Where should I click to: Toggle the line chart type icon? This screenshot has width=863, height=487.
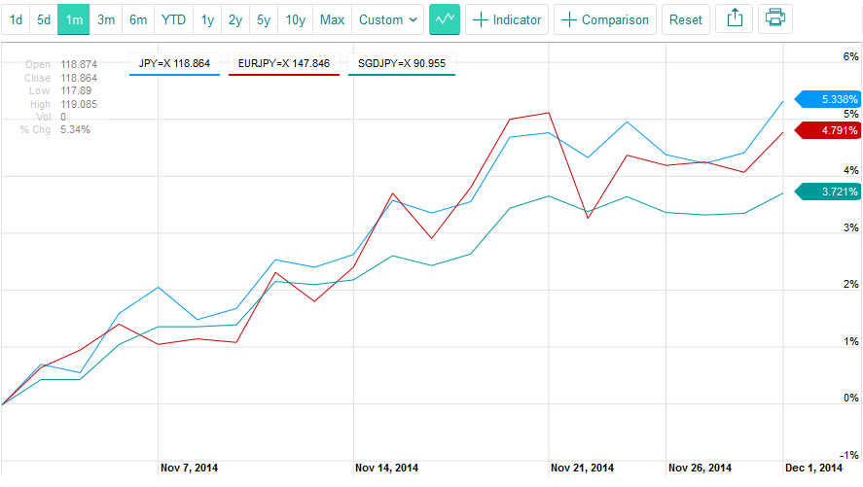[445, 19]
